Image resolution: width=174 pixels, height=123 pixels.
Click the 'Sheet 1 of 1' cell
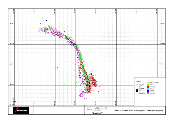pyautogui.click(x=106, y=108)
